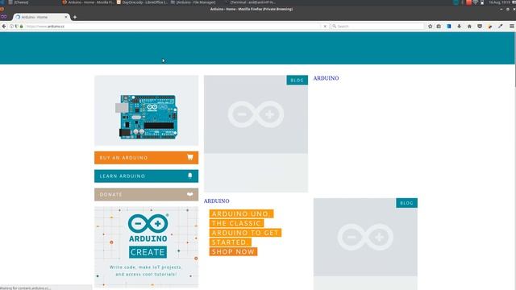
Task: Click the ARDUINO UNO, heading text
Action: click(241, 213)
